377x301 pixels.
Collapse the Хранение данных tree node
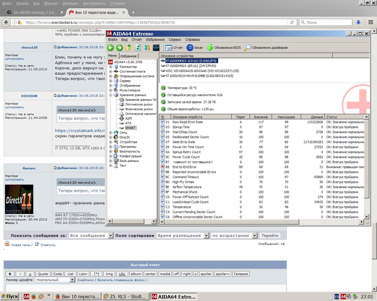[111, 95]
